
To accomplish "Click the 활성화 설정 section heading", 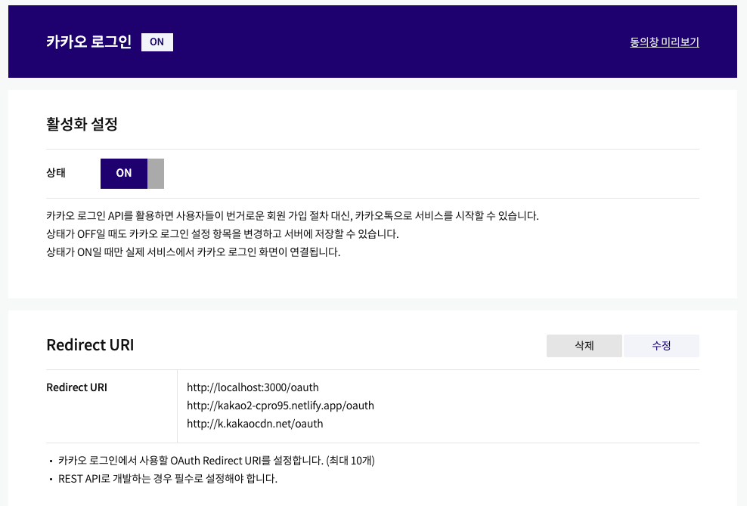I will point(82,125).
